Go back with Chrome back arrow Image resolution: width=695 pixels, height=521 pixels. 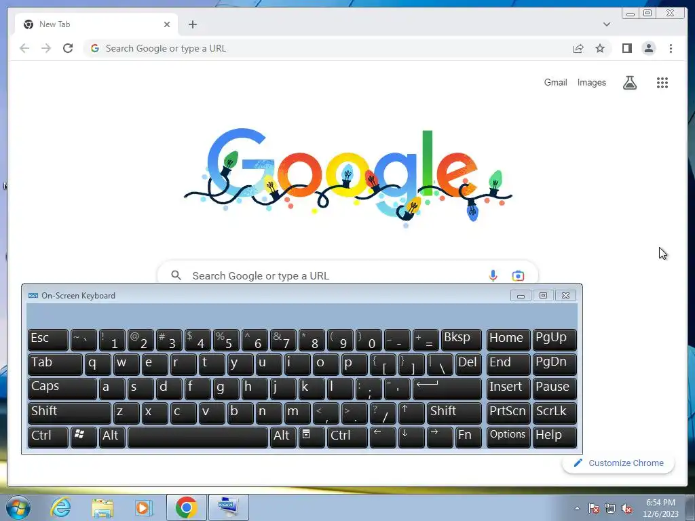[x=24, y=48]
